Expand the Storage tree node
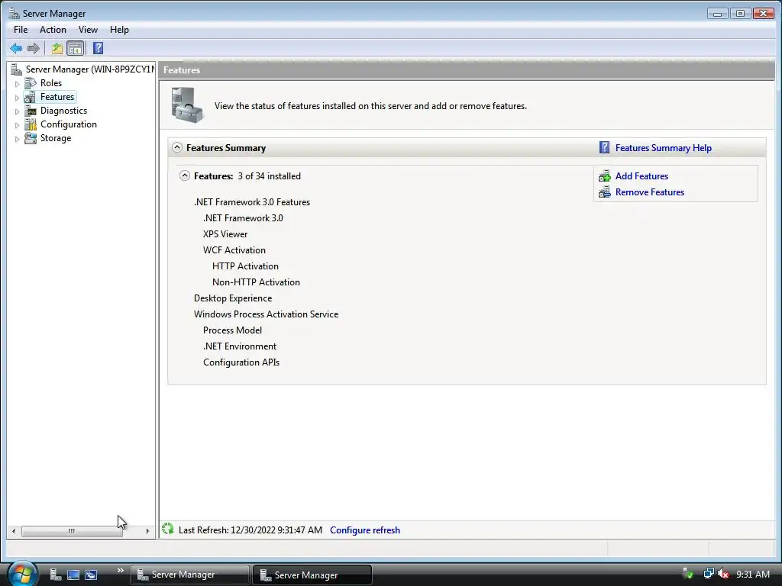This screenshot has width=782, height=586. [x=17, y=139]
